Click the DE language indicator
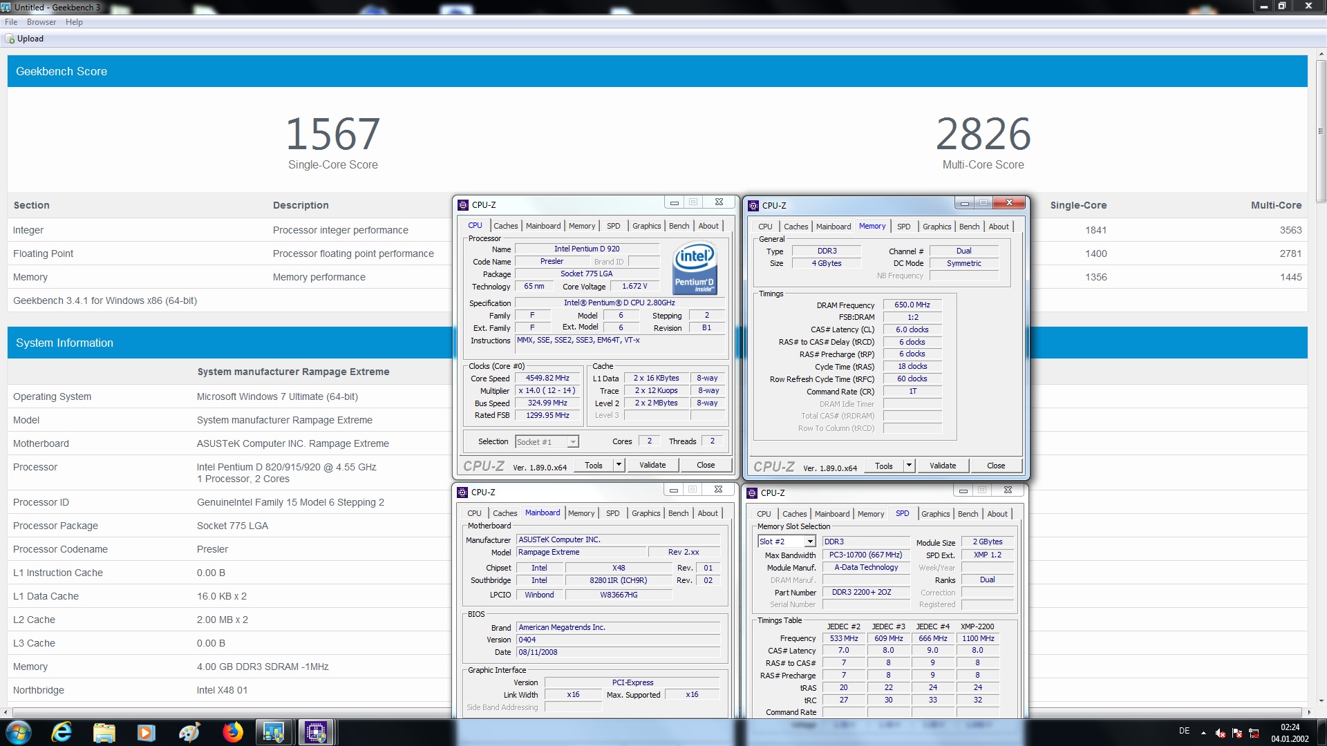Image resolution: width=1327 pixels, height=746 pixels. [1184, 731]
